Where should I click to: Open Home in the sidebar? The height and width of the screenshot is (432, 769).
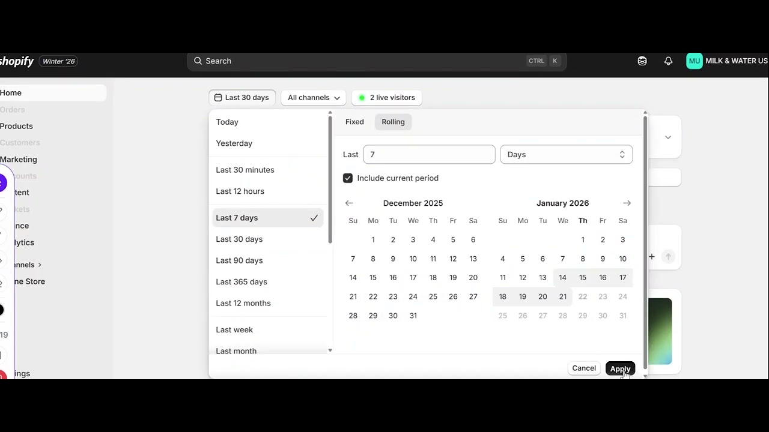click(53, 93)
